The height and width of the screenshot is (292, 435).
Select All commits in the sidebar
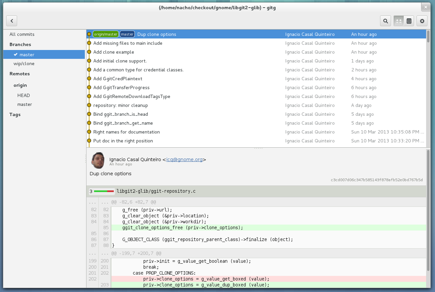click(x=22, y=34)
